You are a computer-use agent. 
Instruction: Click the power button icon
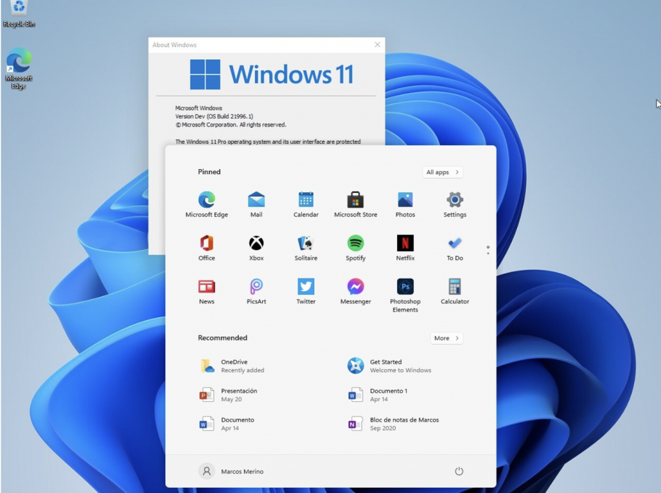click(x=459, y=471)
